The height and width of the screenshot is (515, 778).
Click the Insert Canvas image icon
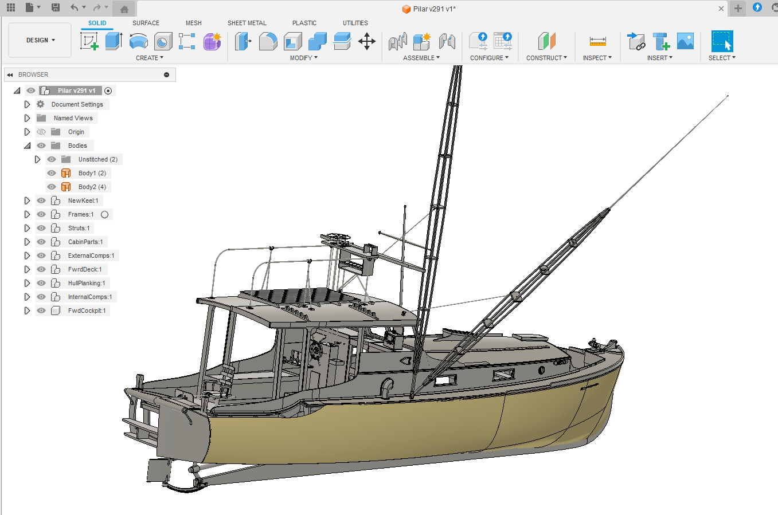click(685, 41)
